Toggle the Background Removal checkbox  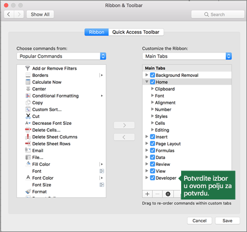[153, 75]
